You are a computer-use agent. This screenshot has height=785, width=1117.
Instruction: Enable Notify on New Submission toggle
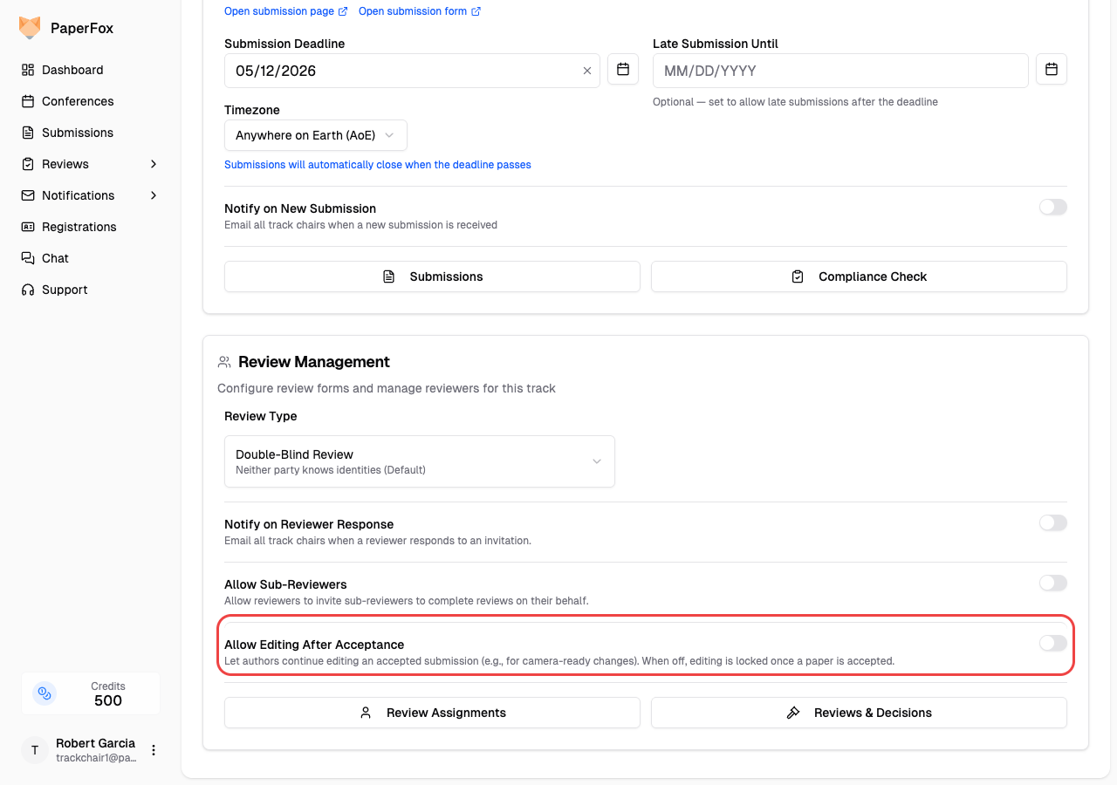click(x=1052, y=208)
